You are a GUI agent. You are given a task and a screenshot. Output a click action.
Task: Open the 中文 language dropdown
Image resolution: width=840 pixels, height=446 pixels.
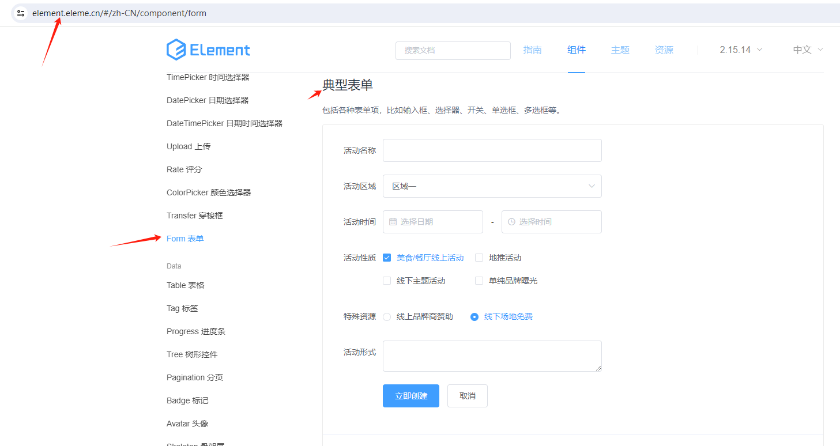click(x=807, y=50)
